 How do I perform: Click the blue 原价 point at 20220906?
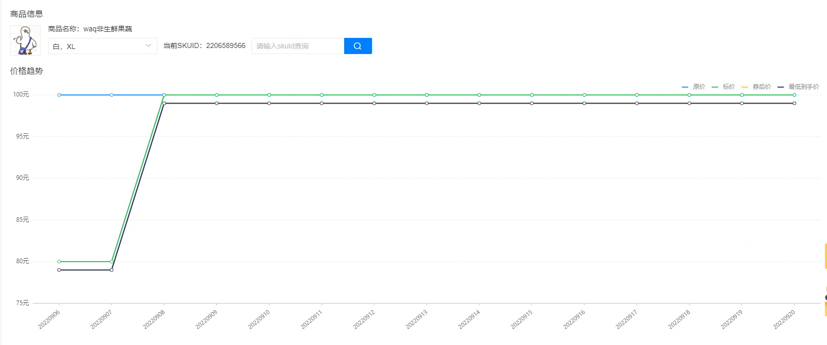coord(59,95)
